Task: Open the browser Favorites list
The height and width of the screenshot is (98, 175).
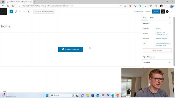Action: (x=151, y=6)
